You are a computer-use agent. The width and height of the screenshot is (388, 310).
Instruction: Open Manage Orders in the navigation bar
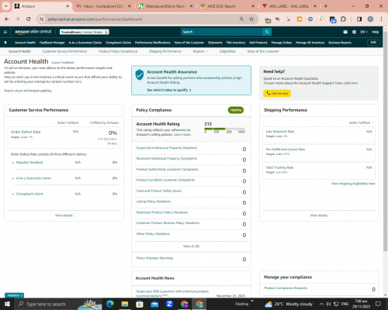tap(282, 43)
